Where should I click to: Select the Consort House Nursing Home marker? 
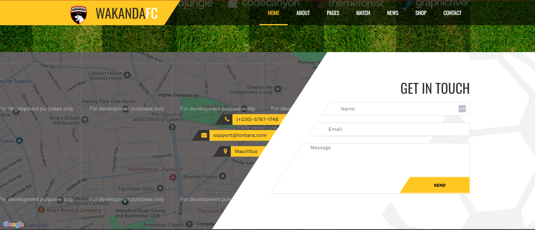[x=127, y=75]
